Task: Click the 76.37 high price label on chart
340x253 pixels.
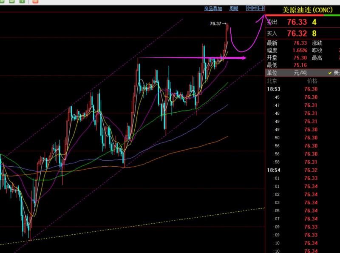Action: pyautogui.click(x=215, y=23)
